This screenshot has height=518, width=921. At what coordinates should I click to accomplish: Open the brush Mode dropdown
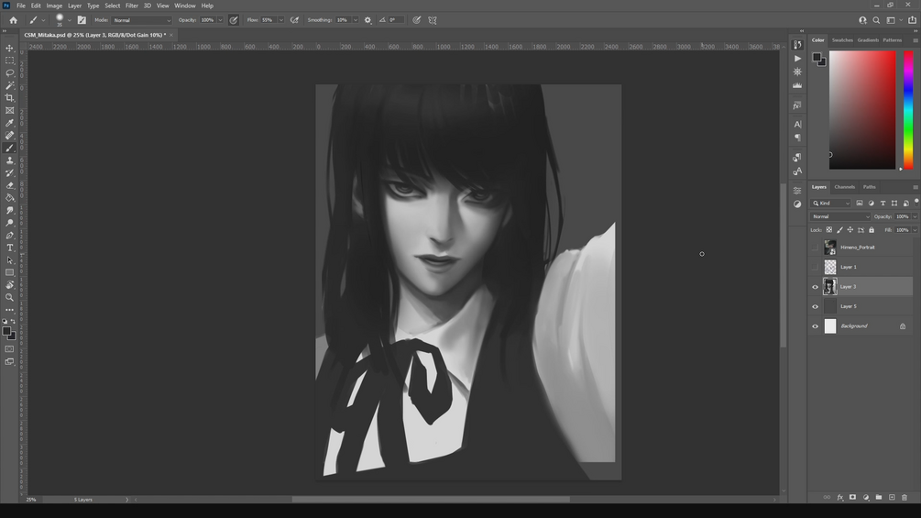[141, 20]
